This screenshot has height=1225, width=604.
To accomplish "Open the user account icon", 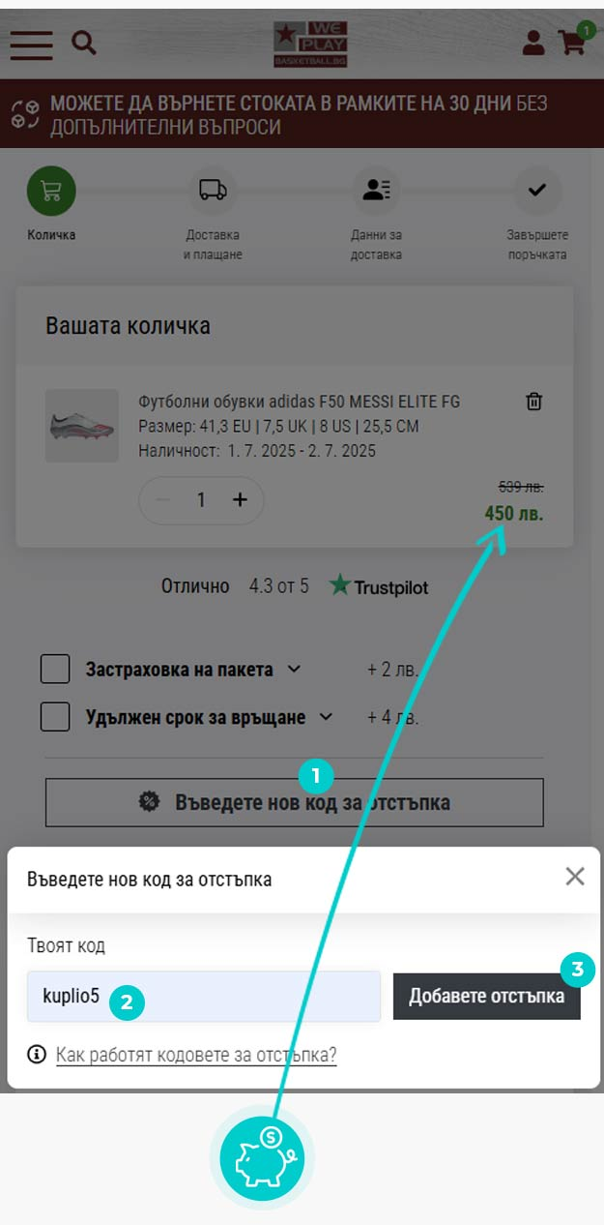I will coord(533,43).
